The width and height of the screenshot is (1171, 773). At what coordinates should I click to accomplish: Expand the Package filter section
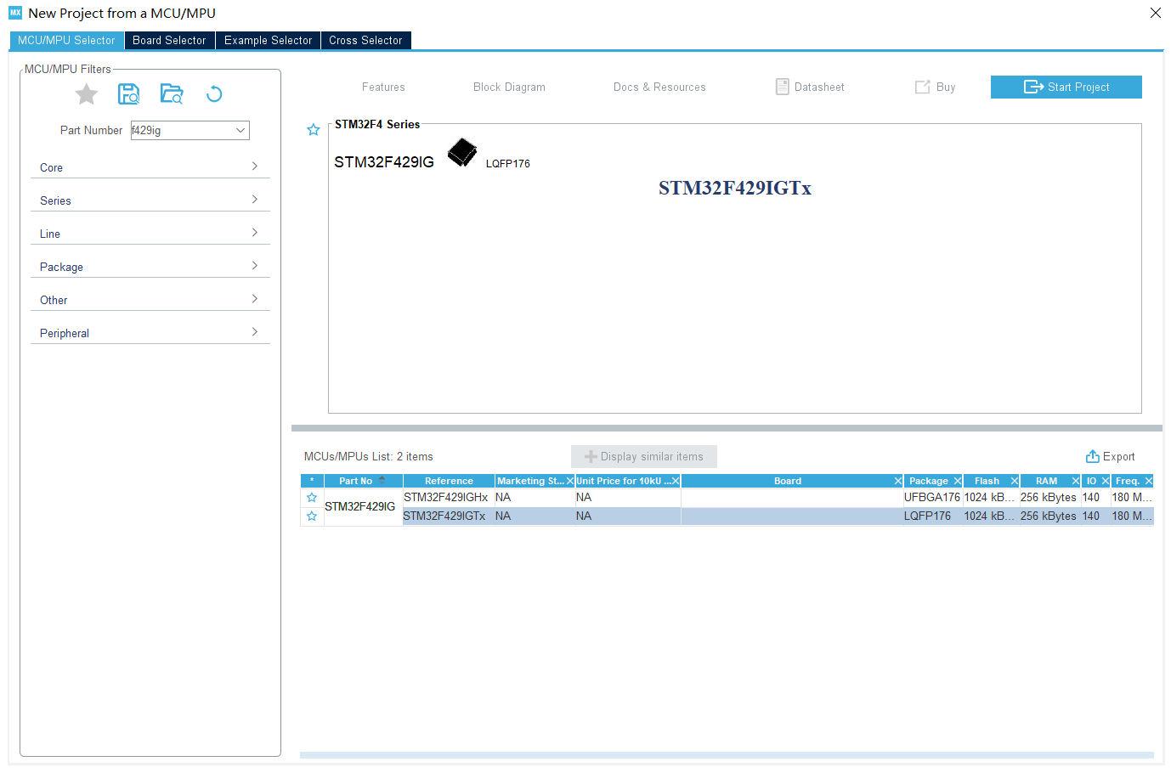pos(150,267)
